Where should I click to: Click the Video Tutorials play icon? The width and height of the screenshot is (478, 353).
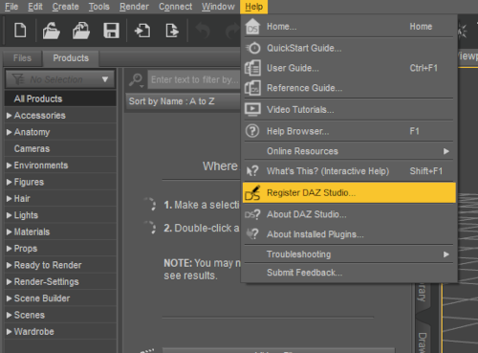(x=252, y=109)
